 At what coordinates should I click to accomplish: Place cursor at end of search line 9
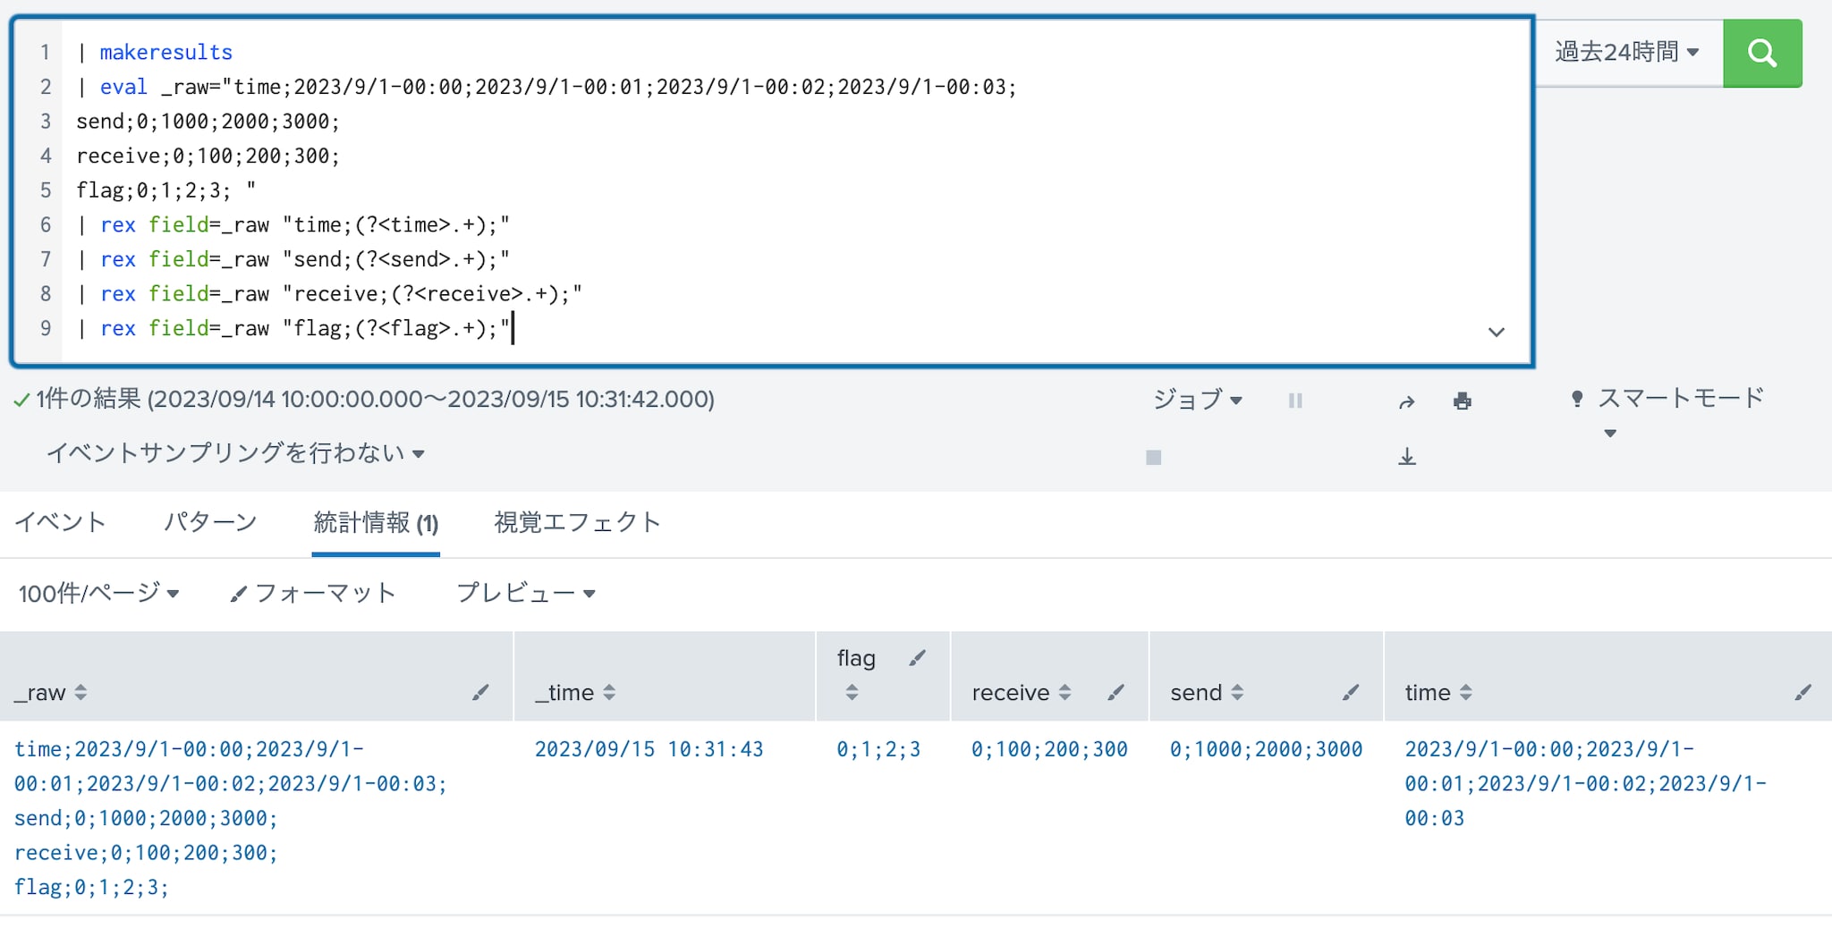(x=513, y=328)
